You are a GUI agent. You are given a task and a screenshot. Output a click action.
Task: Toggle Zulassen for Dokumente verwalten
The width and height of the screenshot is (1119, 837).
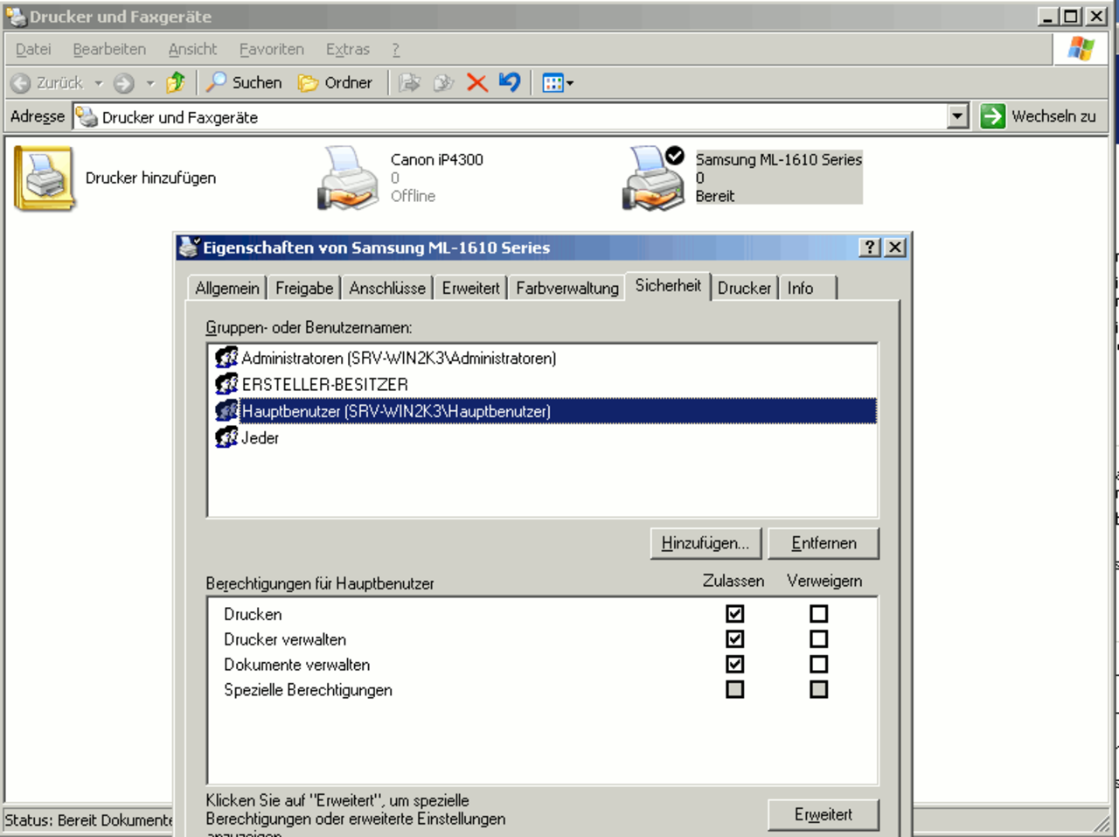coord(734,665)
